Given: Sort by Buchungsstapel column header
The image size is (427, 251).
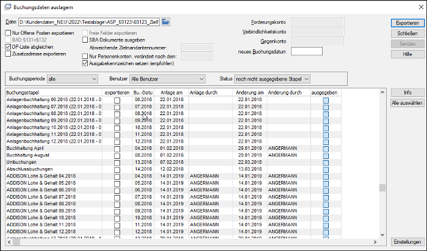Looking at the screenshot, I should tap(54, 93).
